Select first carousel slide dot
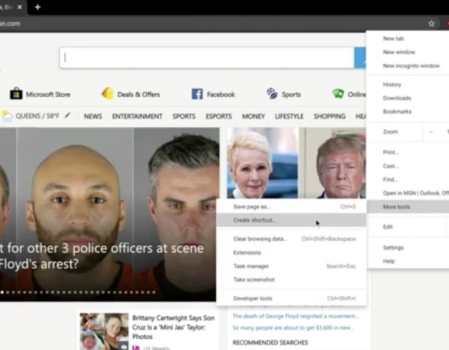Screen dimensions: 449x350 point(2,293)
